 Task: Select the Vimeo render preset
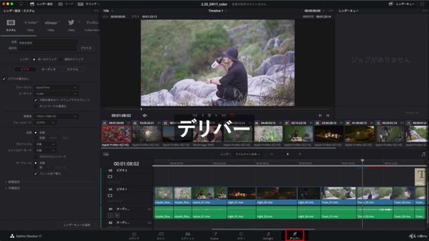51,22
